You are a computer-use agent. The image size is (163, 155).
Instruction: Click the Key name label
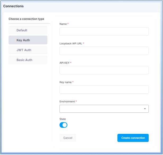pyautogui.click(x=65, y=82)
